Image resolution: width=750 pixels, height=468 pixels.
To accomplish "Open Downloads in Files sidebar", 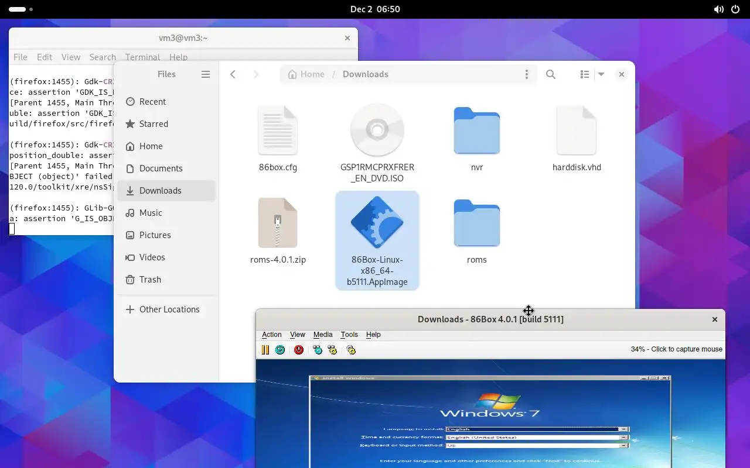I will coord(166,191).
